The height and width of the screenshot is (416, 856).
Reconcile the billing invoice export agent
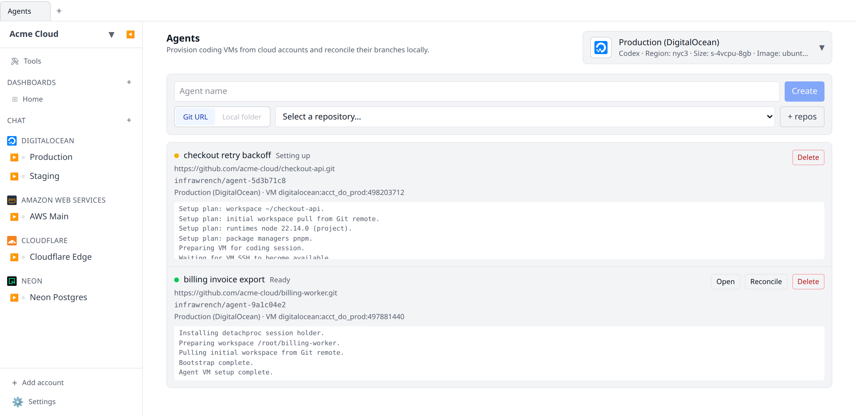(766, 281)
